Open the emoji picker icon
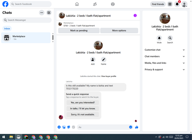192x140 pixels. (131, 127)
